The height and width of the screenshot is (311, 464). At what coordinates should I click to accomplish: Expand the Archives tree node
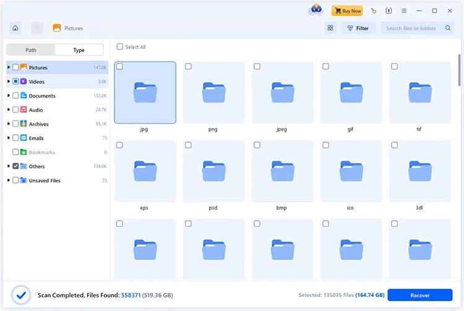[9, 124]
